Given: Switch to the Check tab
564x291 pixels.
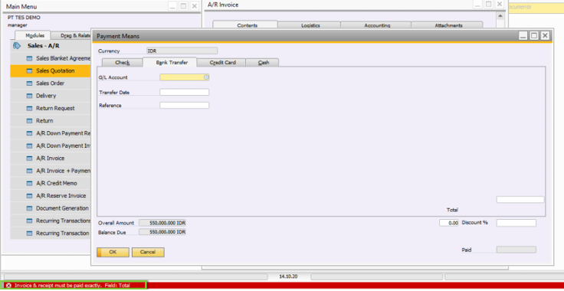Looking at the screenshot, I should click(123, 63).
